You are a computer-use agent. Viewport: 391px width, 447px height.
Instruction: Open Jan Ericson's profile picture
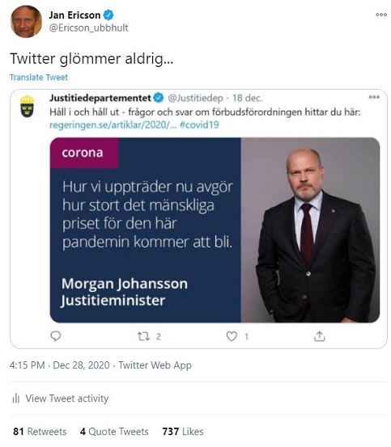pos(26,21)
